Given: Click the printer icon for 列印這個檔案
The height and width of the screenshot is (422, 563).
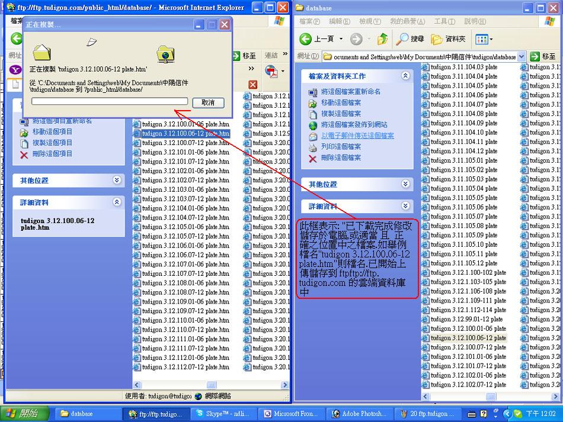Looking at the screenshot, I should 313,147.
